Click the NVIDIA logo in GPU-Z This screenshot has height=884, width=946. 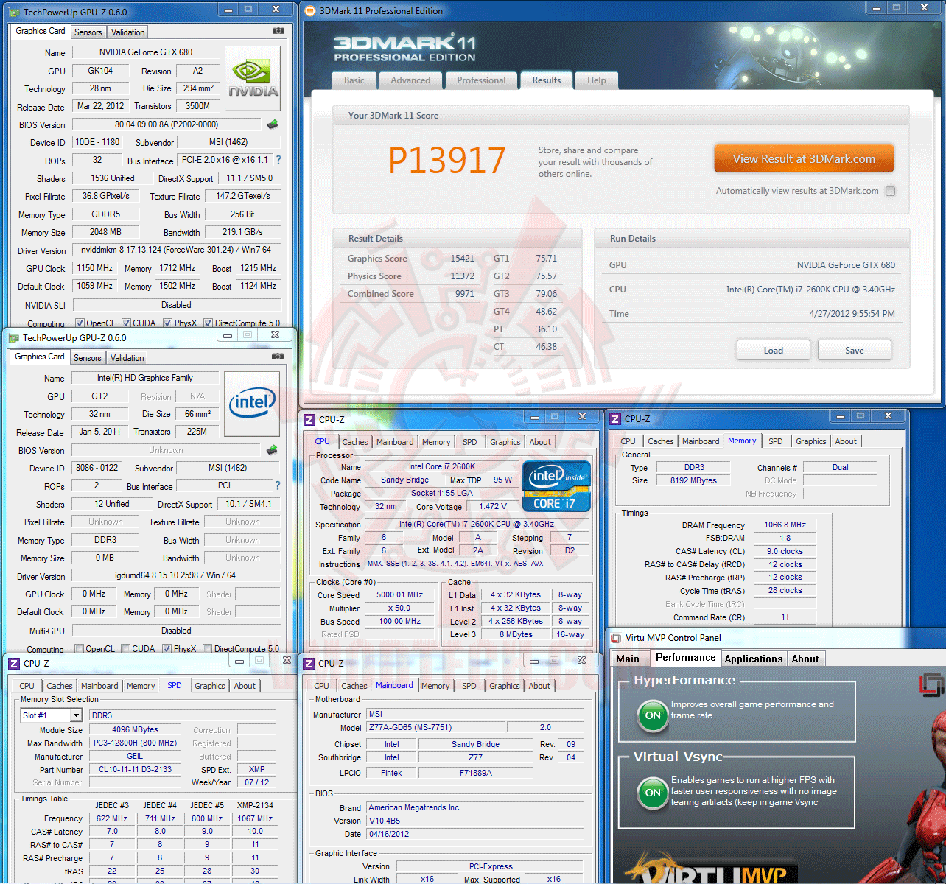tap(253, 79)
